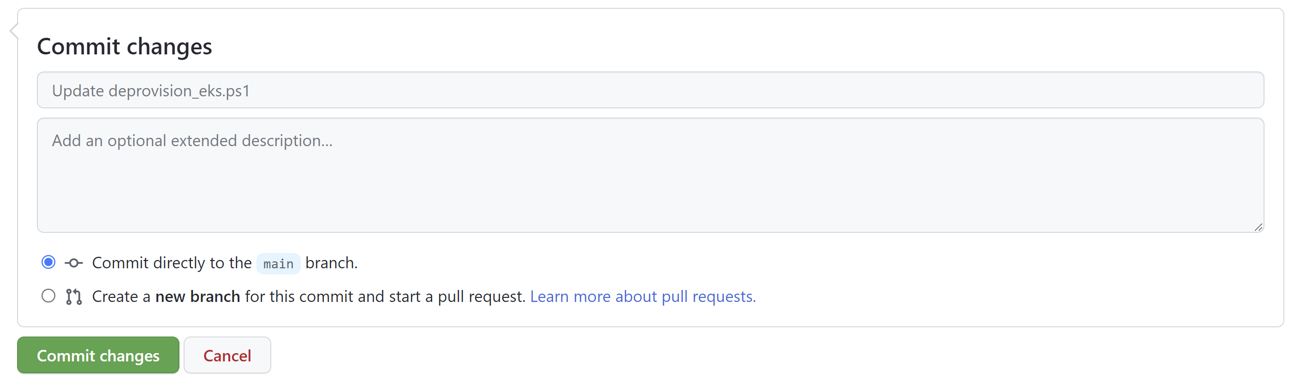Viewport: 1300px width, 384px height.
Task: Click the pointer caret on panel's left edge
Action: tap(14, 31)
